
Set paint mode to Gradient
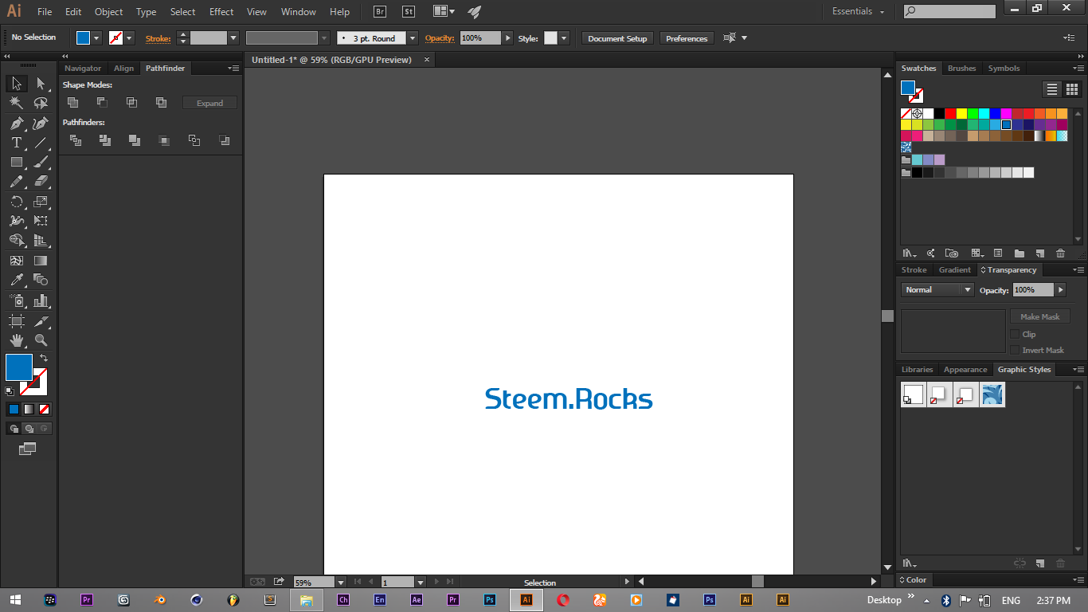(29, 409)
